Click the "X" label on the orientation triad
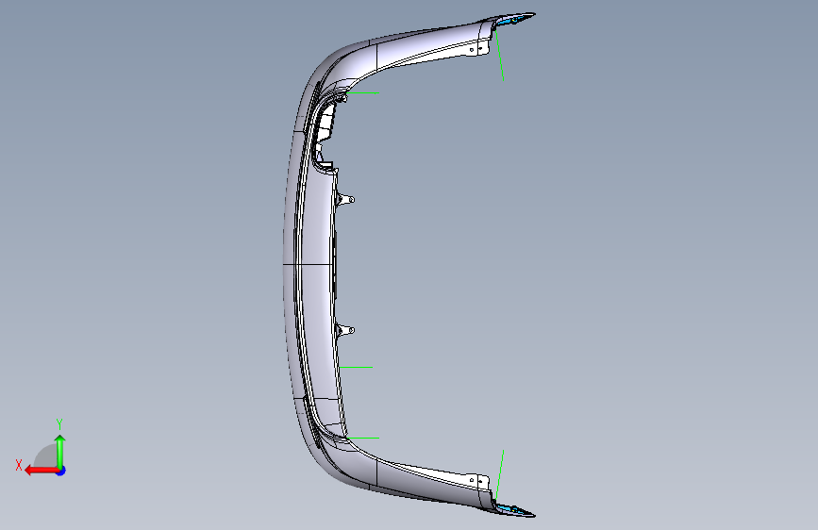This screenshot has height=530, width=818. point(19,465)
